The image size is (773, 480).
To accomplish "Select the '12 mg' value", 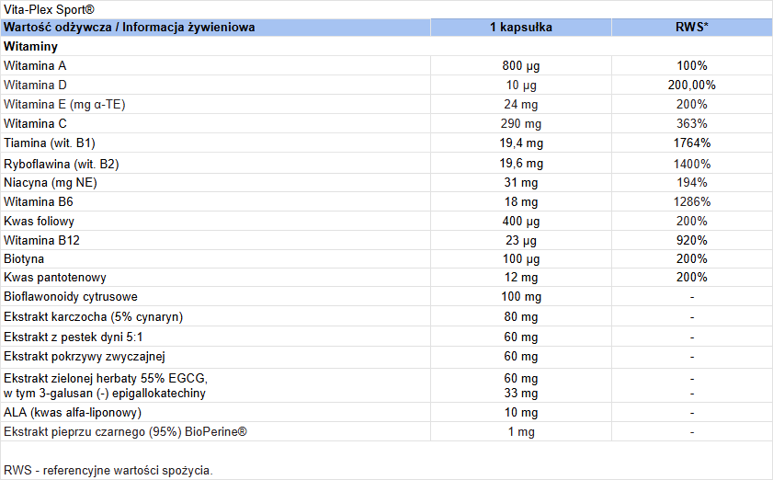I will pyautogui.click(x=521, y=278).
